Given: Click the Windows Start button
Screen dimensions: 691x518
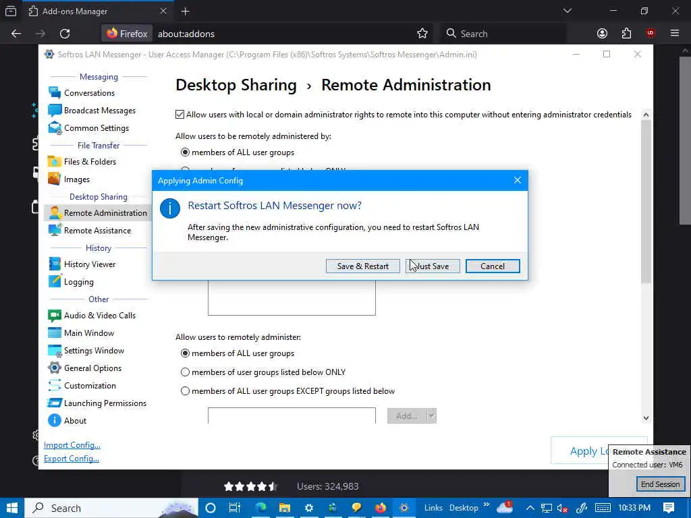Looking at the screenshot, I should tap(12, 508).
